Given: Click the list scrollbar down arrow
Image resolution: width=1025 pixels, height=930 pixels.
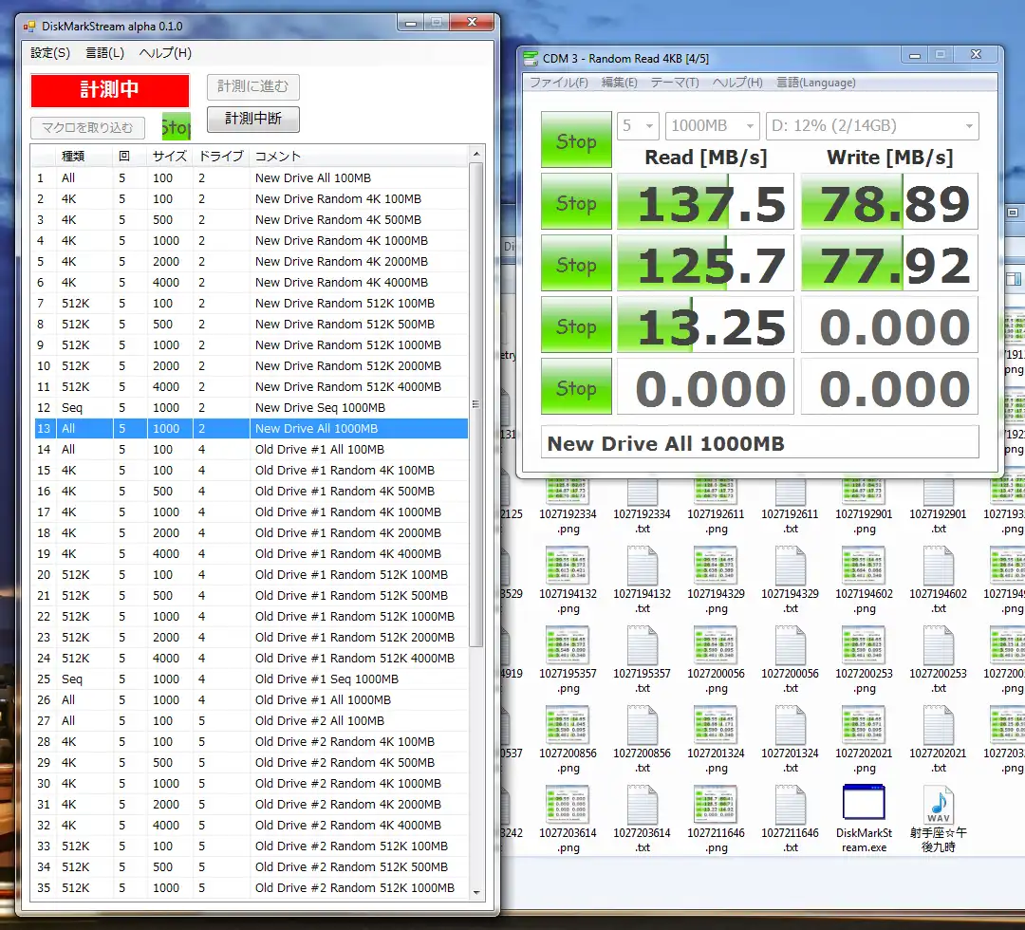Looking at the screenshot, I should [x=476, y=892].
